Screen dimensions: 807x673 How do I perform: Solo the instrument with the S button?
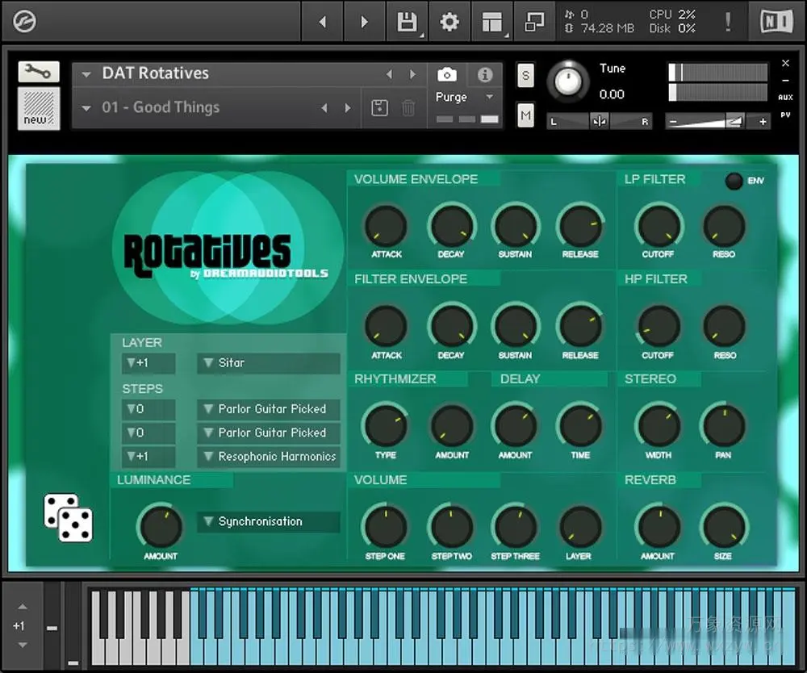(x=525, y=75)
